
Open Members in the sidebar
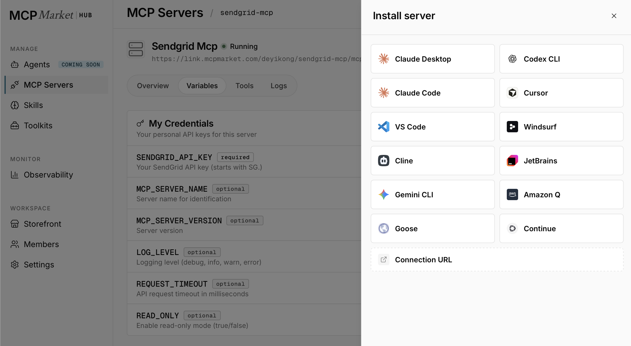[x=56, y=244]
